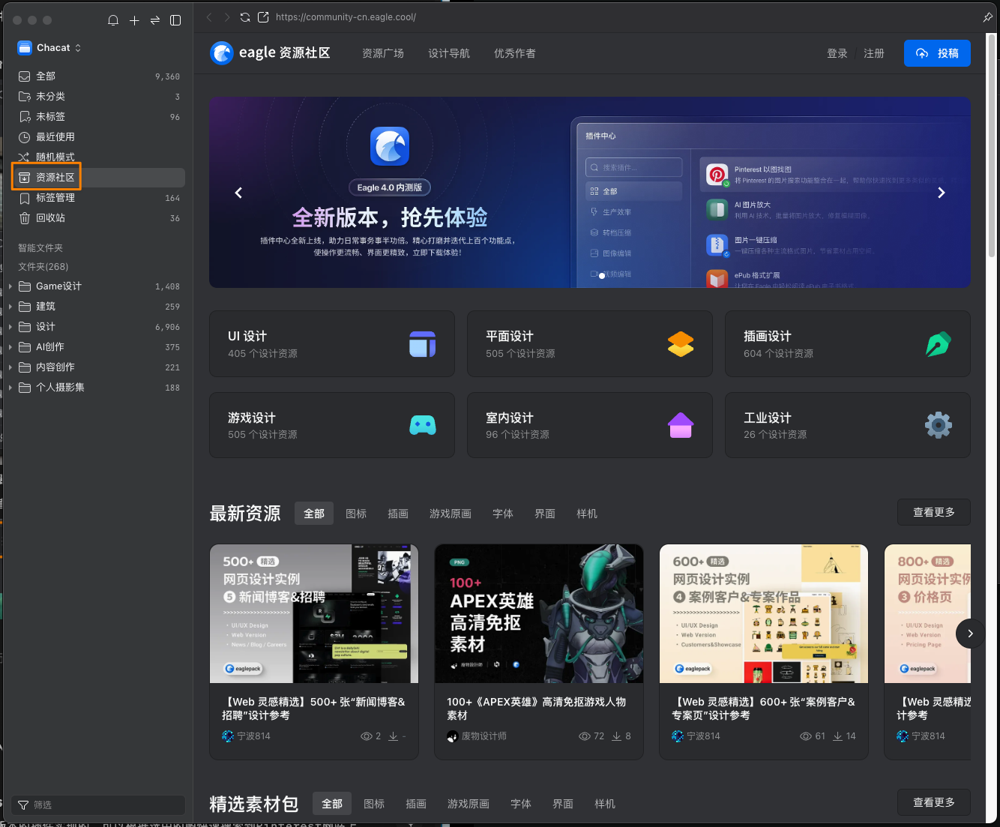1000x827 pixels.
Task: Open the 工业设计 category card
Action: pos(848,425)
